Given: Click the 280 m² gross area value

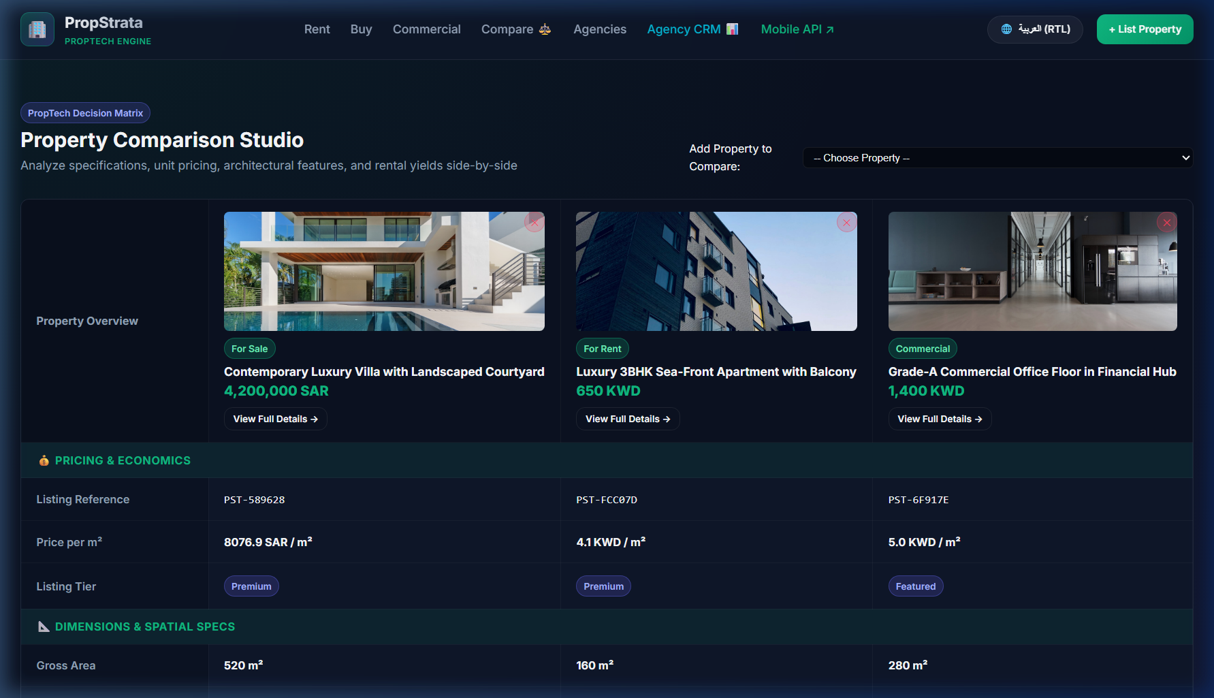Looking at the screenshot, I should point(908,665).
